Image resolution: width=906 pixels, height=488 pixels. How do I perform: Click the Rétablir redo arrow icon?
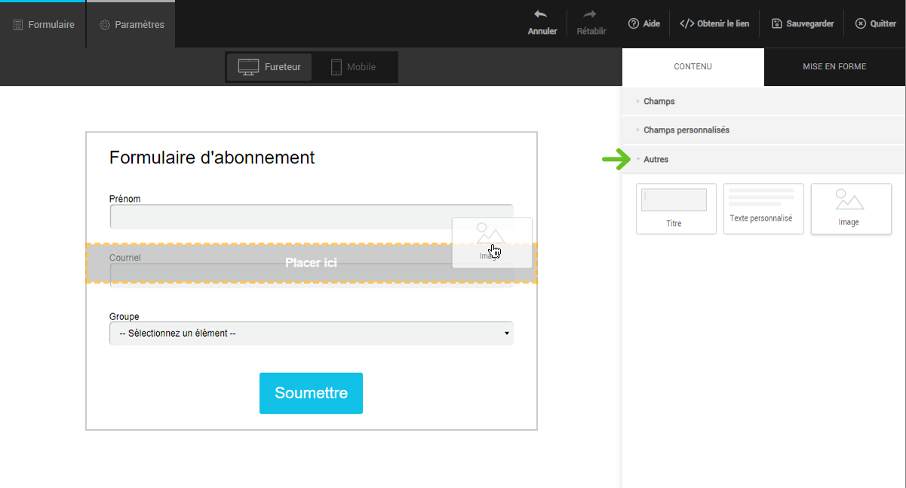pyautogui.click(x=591, y=15)
